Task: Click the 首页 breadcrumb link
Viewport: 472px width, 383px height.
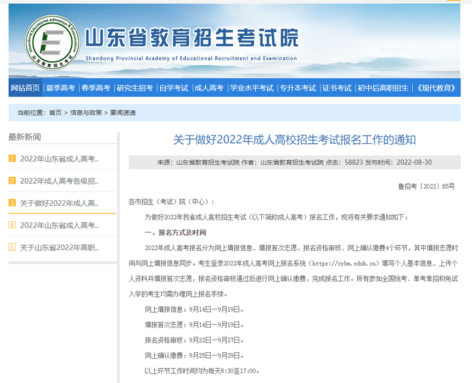Action: coord(55,113)
